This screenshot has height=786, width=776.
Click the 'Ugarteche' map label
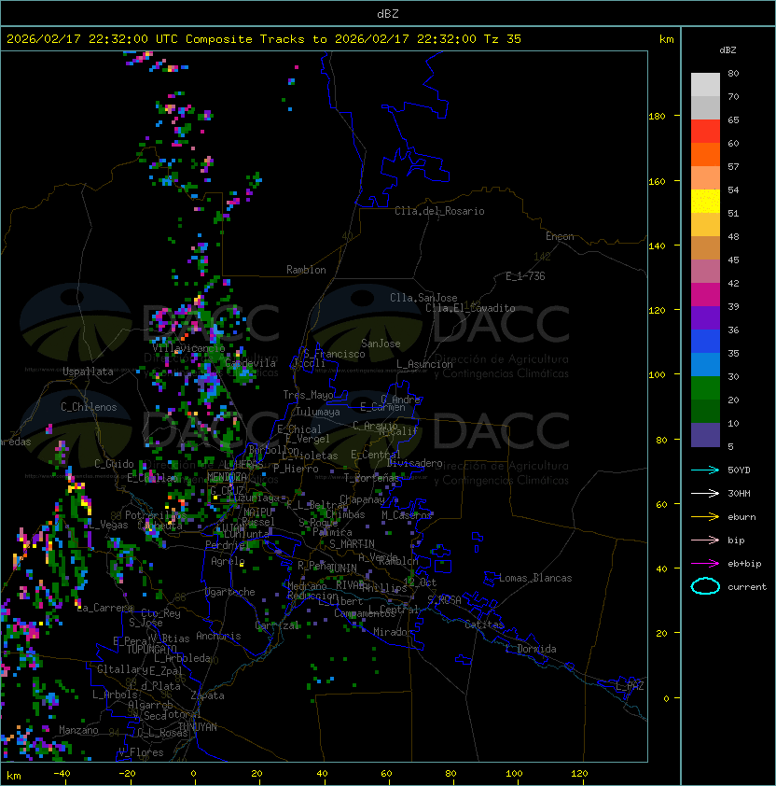(230, 592)
